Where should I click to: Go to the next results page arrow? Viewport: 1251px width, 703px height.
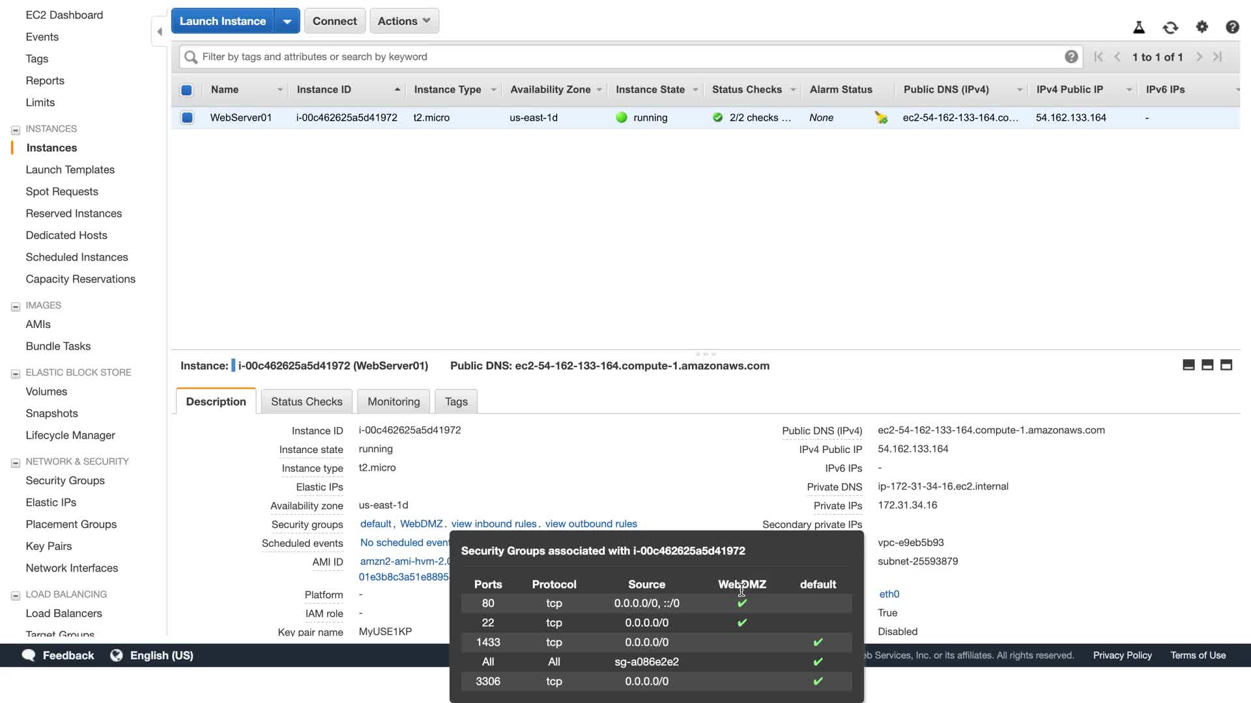[1199, 57]
